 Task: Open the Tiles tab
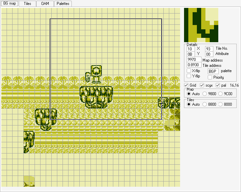pyautogui.click(x=27, y=4)
